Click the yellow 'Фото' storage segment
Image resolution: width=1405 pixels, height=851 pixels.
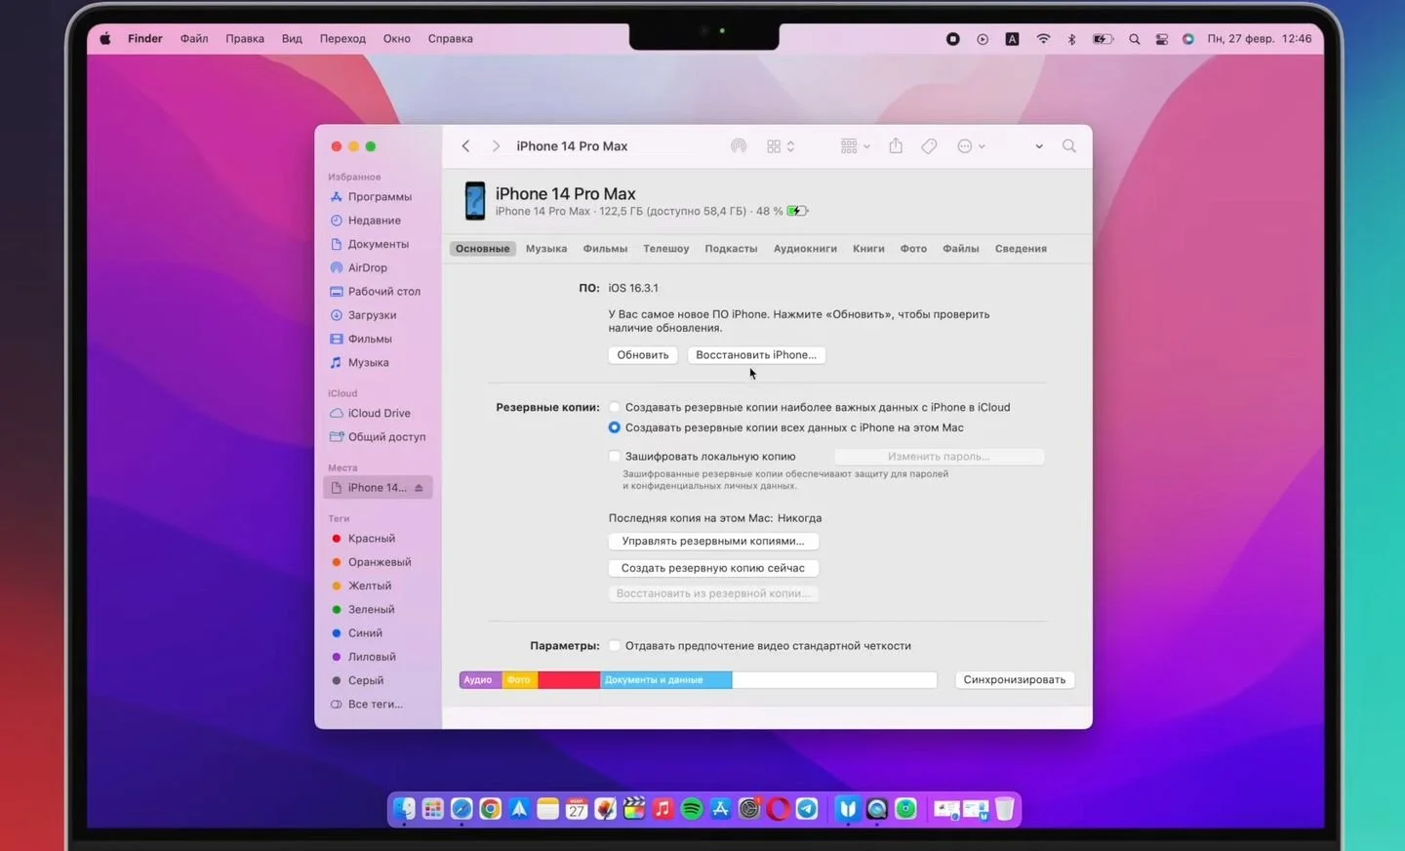pos(520,680)
